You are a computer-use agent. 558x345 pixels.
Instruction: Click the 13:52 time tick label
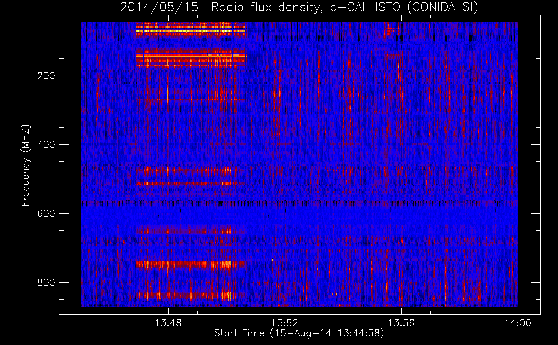click(285, 323)
